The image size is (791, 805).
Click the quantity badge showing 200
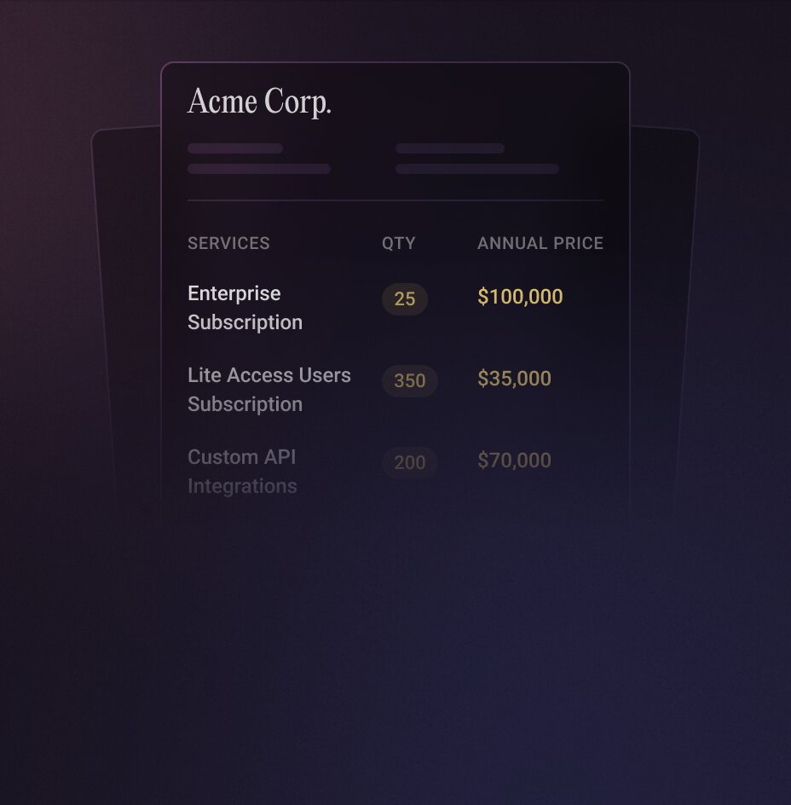pyautogui.click(x=410, y=462)
